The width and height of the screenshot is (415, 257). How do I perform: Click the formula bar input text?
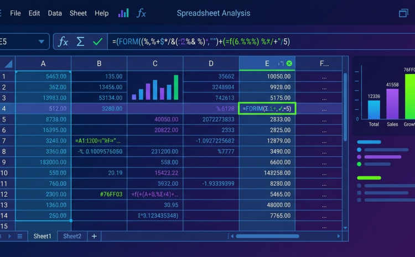click(x=201, y=41)
